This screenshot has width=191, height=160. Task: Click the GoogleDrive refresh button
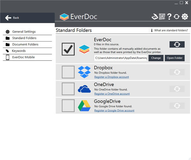177,106
